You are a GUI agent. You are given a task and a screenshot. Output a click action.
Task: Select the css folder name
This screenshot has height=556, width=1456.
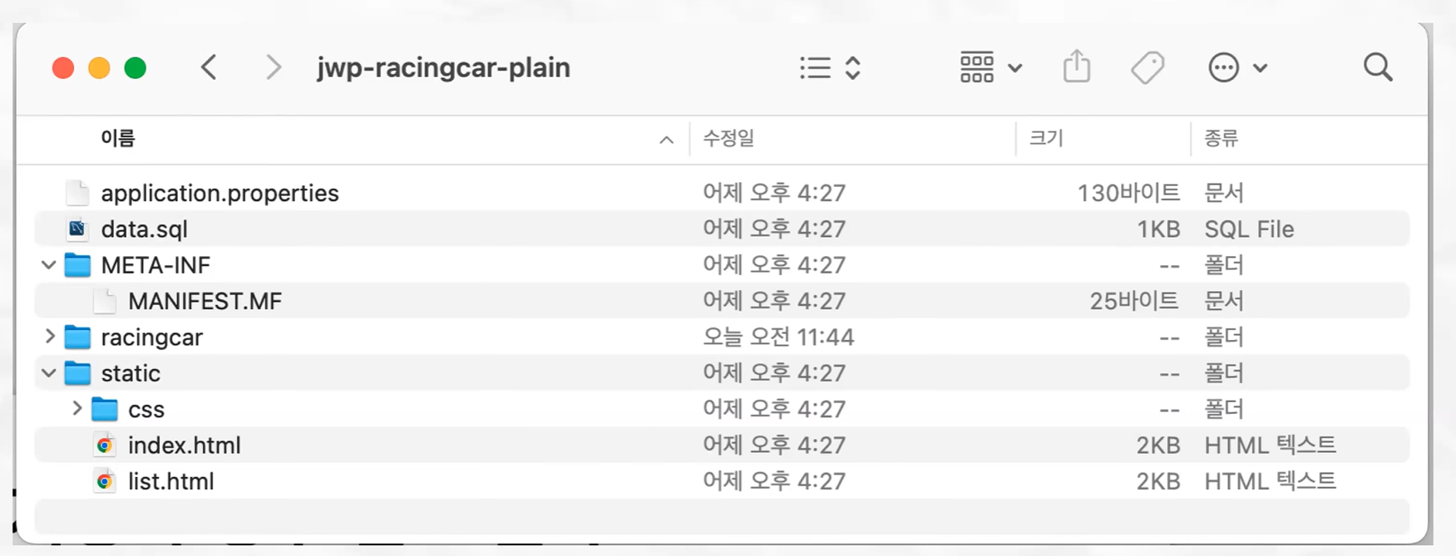point(146,410)
